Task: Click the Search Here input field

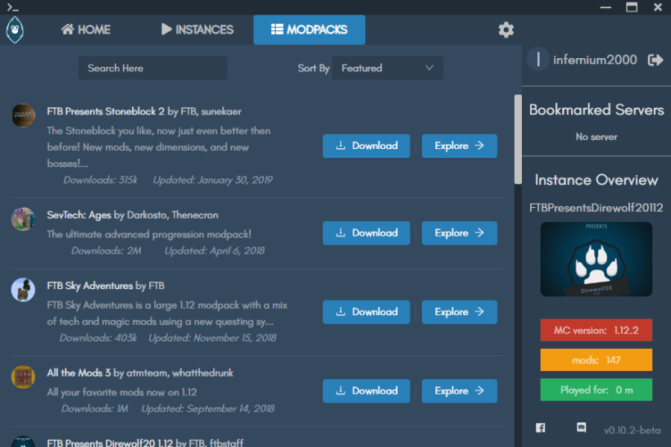Action: coord(152,68)
